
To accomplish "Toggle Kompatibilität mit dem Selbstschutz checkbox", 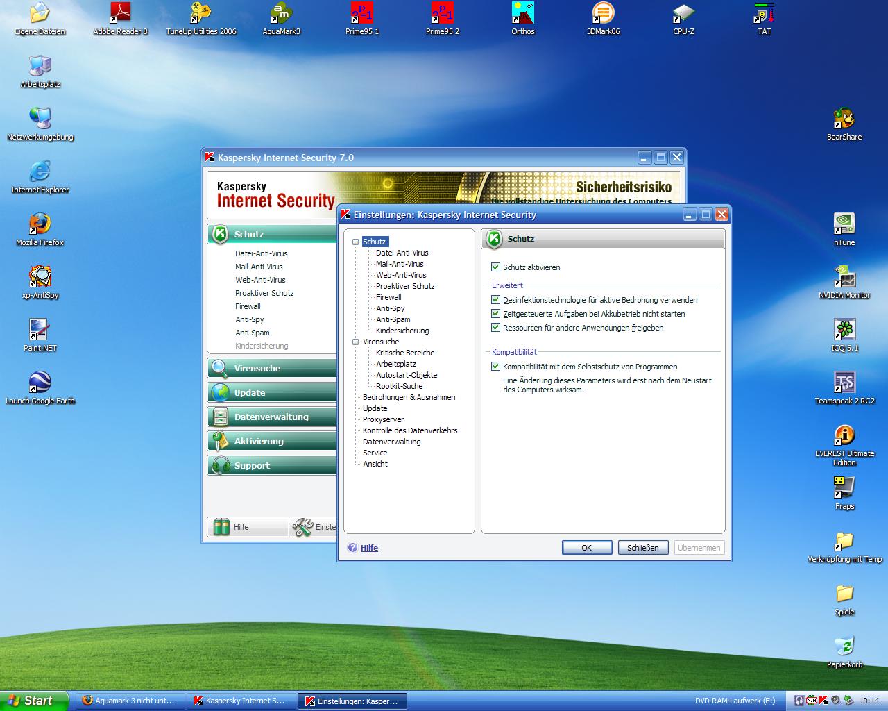I will coord(495,367).
